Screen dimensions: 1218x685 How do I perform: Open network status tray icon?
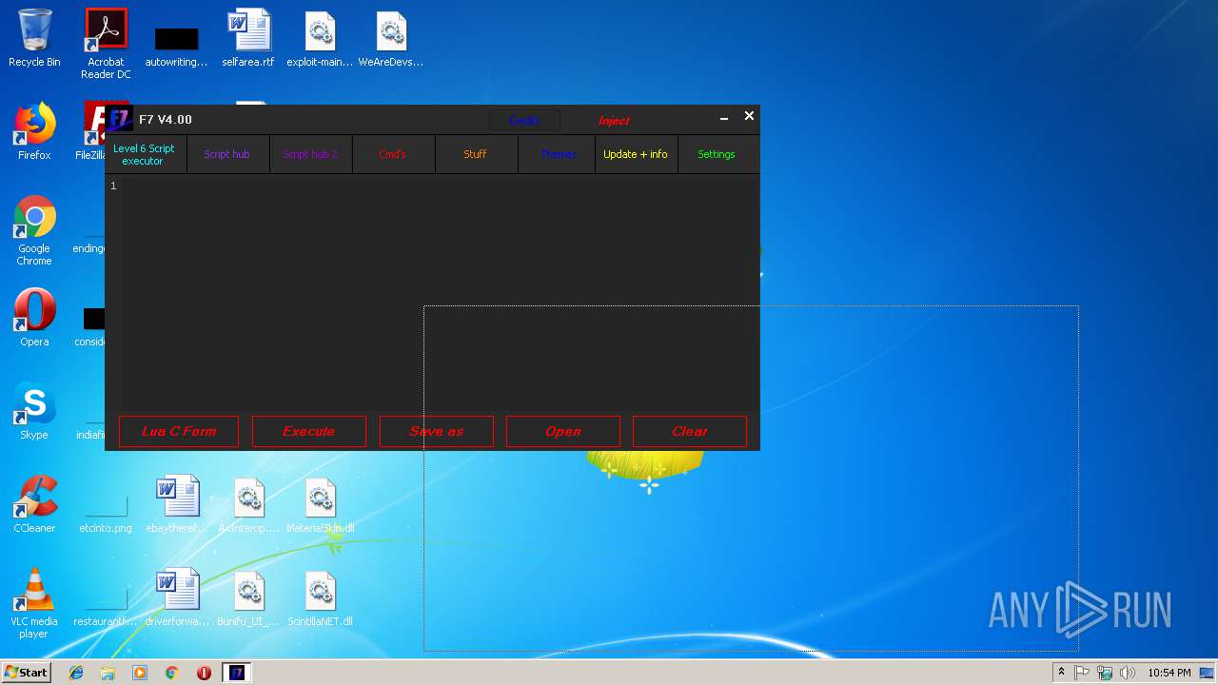1105,673
